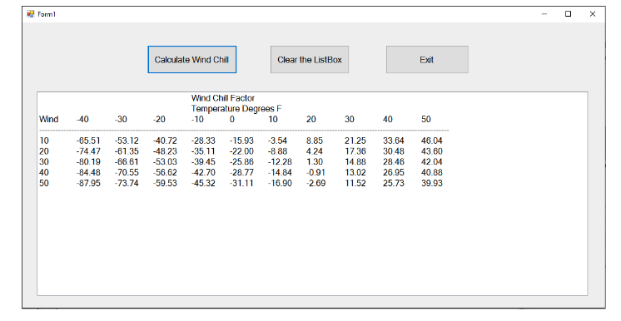Image resolution: width=621 pixels, height=321 pixels.
Task: Click the value -48.23
Action: click(x=165, y=151)
